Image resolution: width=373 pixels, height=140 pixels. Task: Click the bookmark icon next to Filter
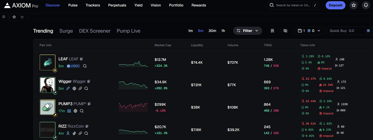272,31
